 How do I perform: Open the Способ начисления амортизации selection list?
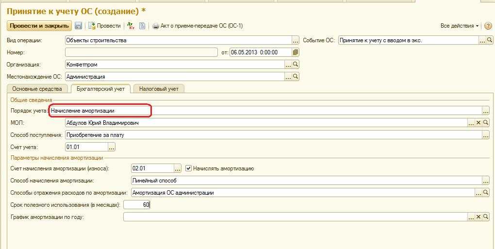[485, 181]
